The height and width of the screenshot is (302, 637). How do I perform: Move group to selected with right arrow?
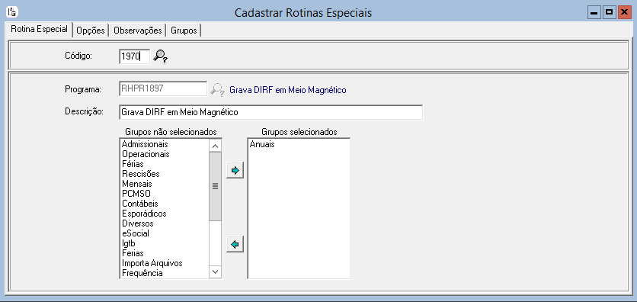pos(235,170)
